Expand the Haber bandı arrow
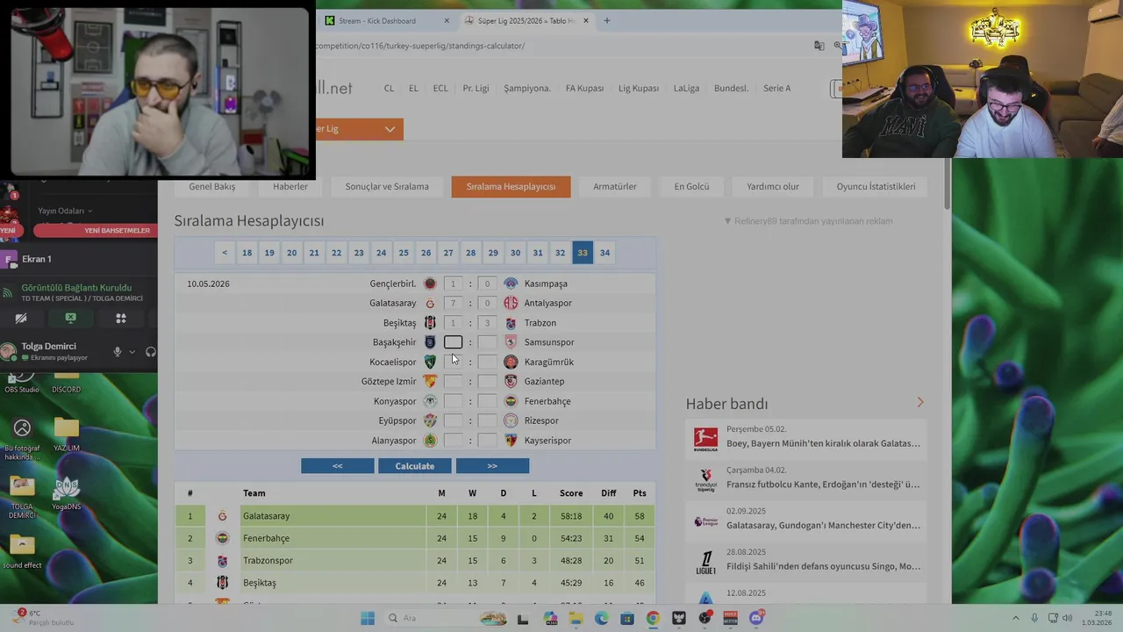1123x632 pixels. coord(920,402)
